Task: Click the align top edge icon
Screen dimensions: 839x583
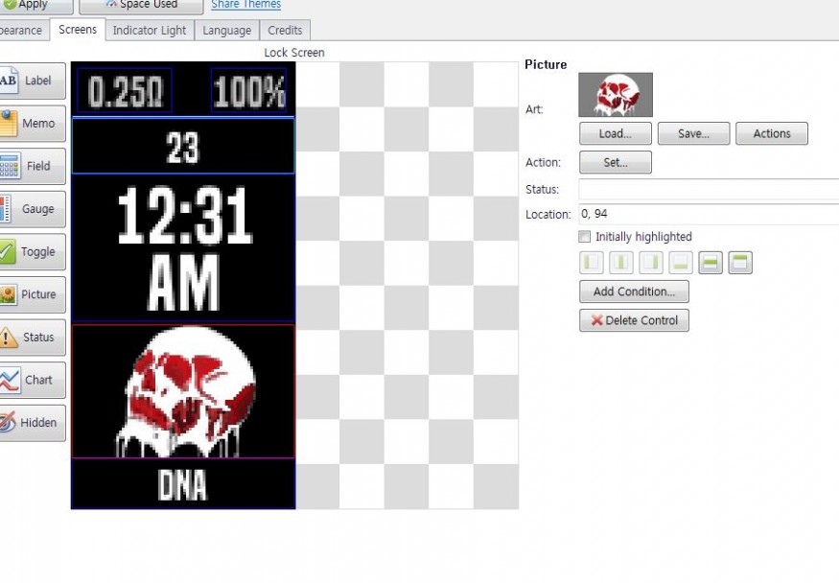Action: (x=740, y=263)
